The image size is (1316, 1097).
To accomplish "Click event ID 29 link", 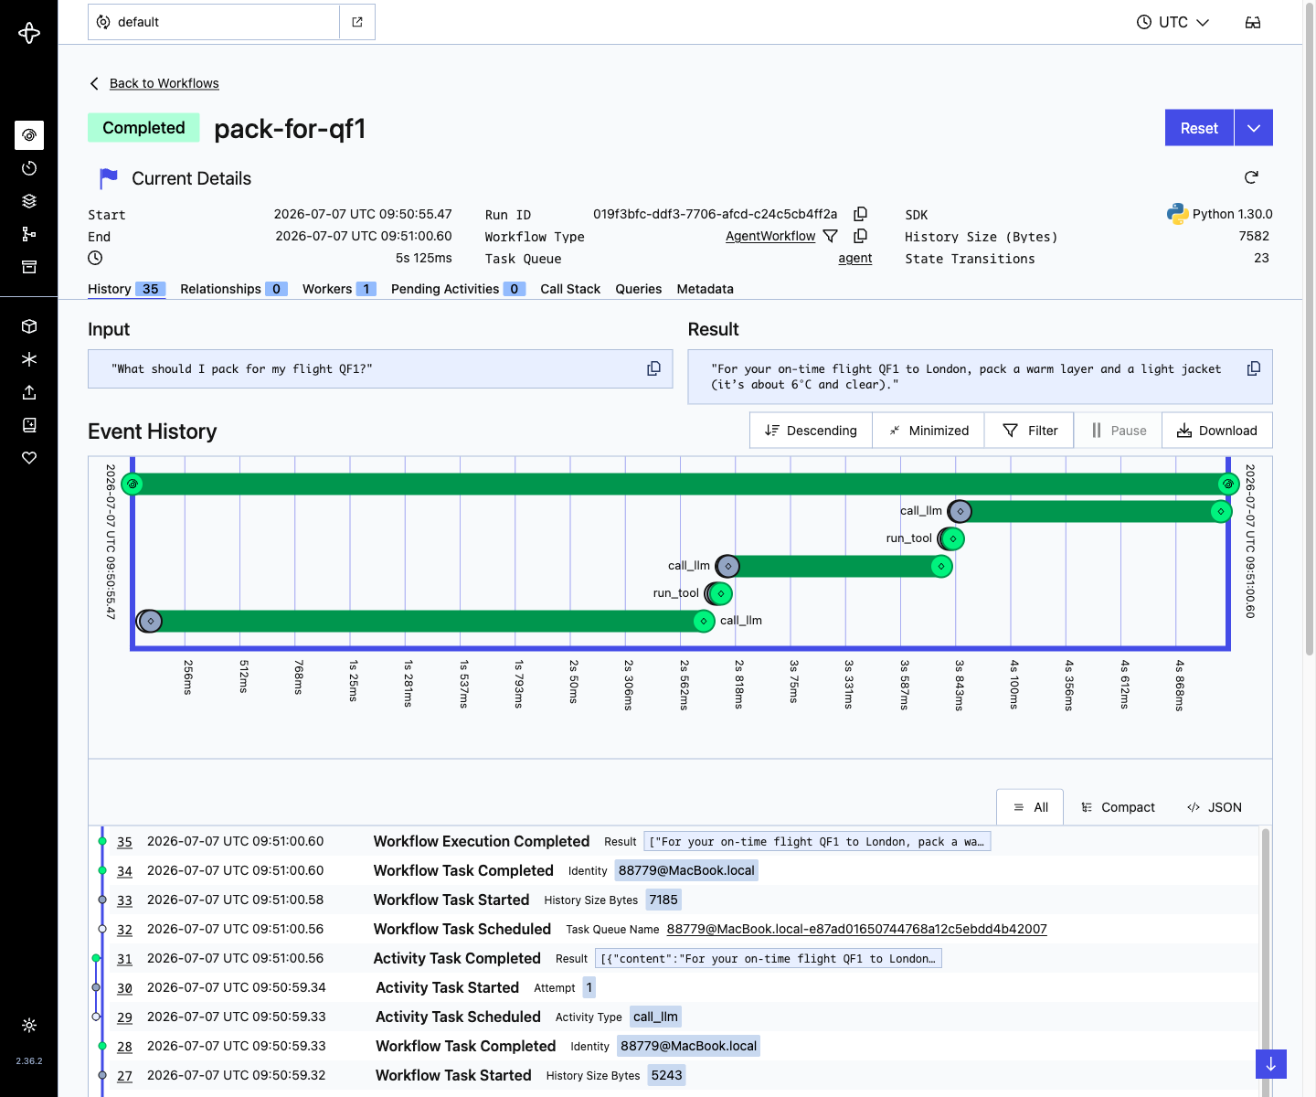I will [x=124, y=1017].
